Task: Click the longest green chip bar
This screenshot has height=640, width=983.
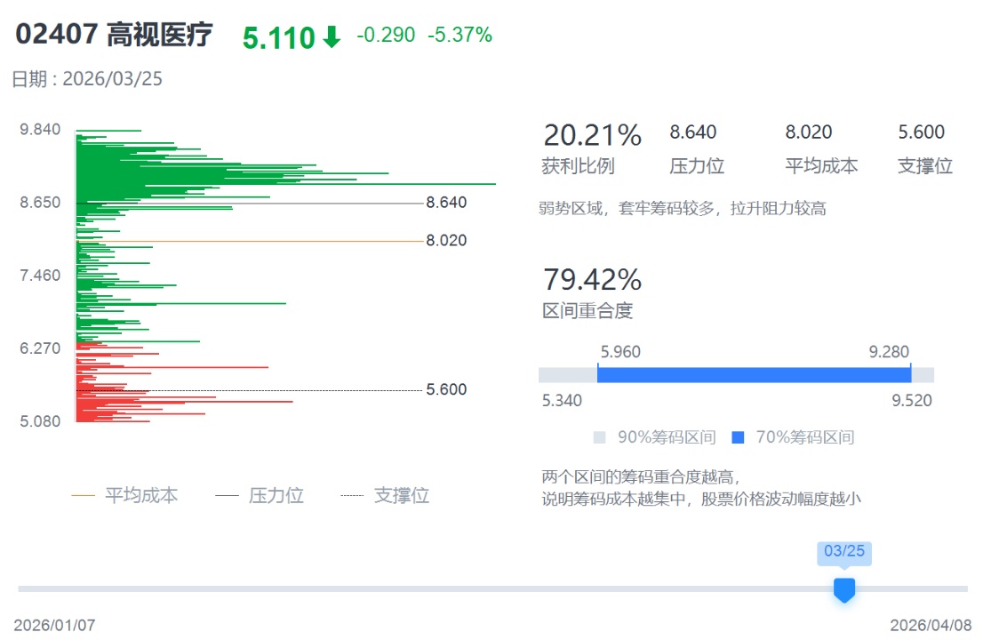Action: [286, 184]
